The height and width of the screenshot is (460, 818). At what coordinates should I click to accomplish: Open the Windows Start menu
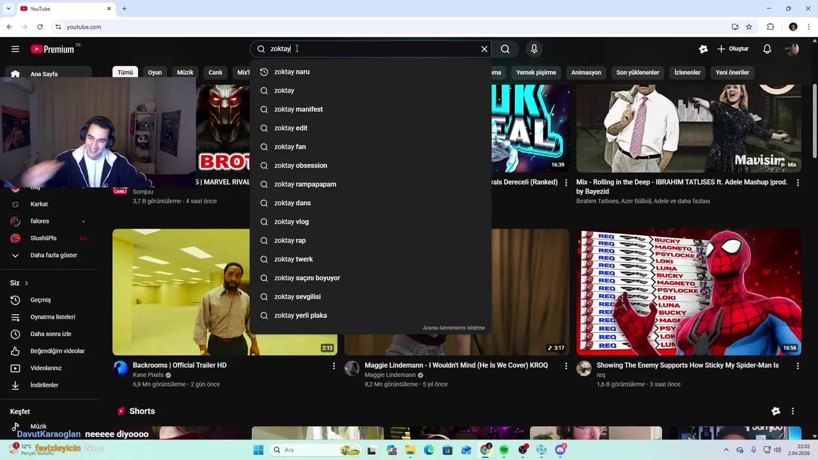coord(258,450)
